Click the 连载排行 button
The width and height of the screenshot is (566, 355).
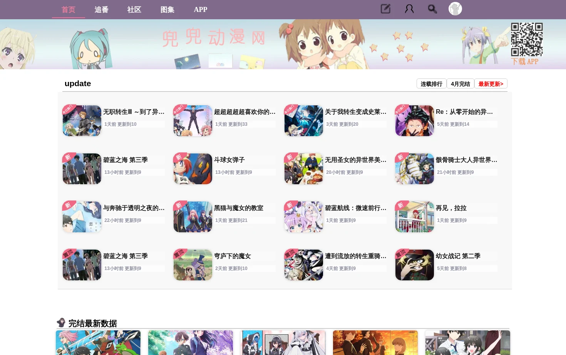click(x=431, y=84)
